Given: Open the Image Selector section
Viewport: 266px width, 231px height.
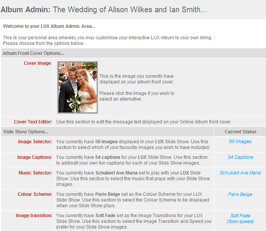Looking at the screenshot, I should (35, 142).
